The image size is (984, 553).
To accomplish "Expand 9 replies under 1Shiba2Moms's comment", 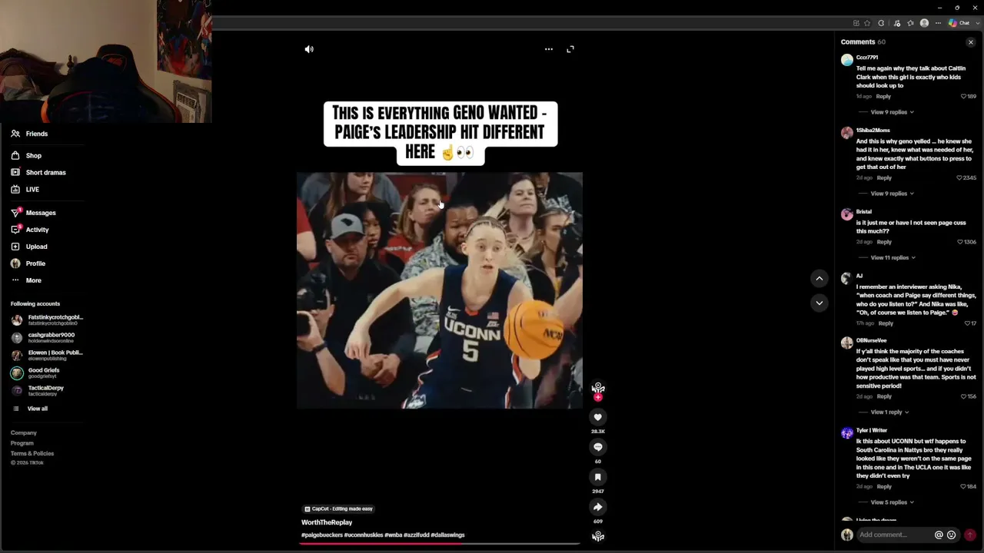I will click(x=892, y=194).
